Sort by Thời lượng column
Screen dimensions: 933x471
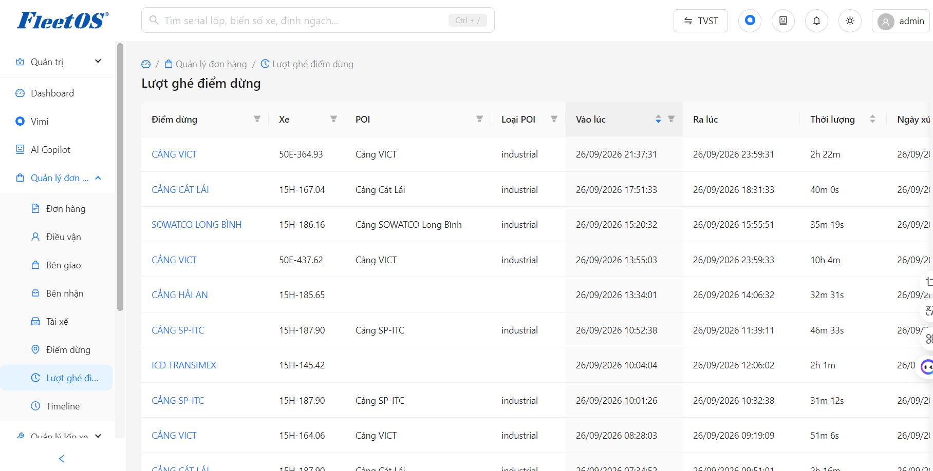click(872, 119)
